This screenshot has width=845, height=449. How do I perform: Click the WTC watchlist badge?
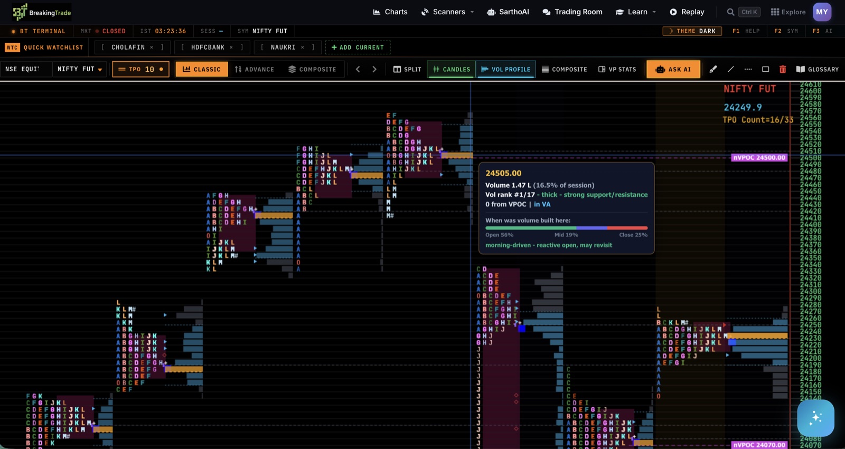coord(12,47)
